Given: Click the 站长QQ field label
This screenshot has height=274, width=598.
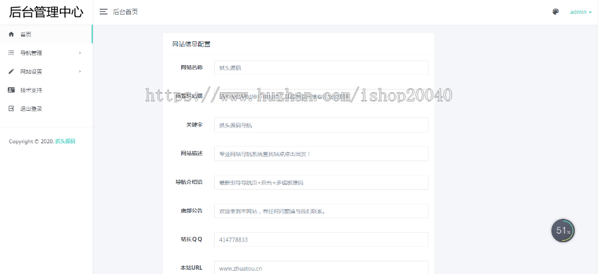Looking at the screenshot, I should 191,240.
